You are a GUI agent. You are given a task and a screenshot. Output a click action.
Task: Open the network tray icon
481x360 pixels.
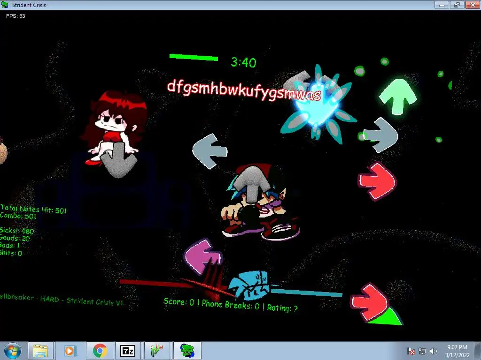coord(422,351)
